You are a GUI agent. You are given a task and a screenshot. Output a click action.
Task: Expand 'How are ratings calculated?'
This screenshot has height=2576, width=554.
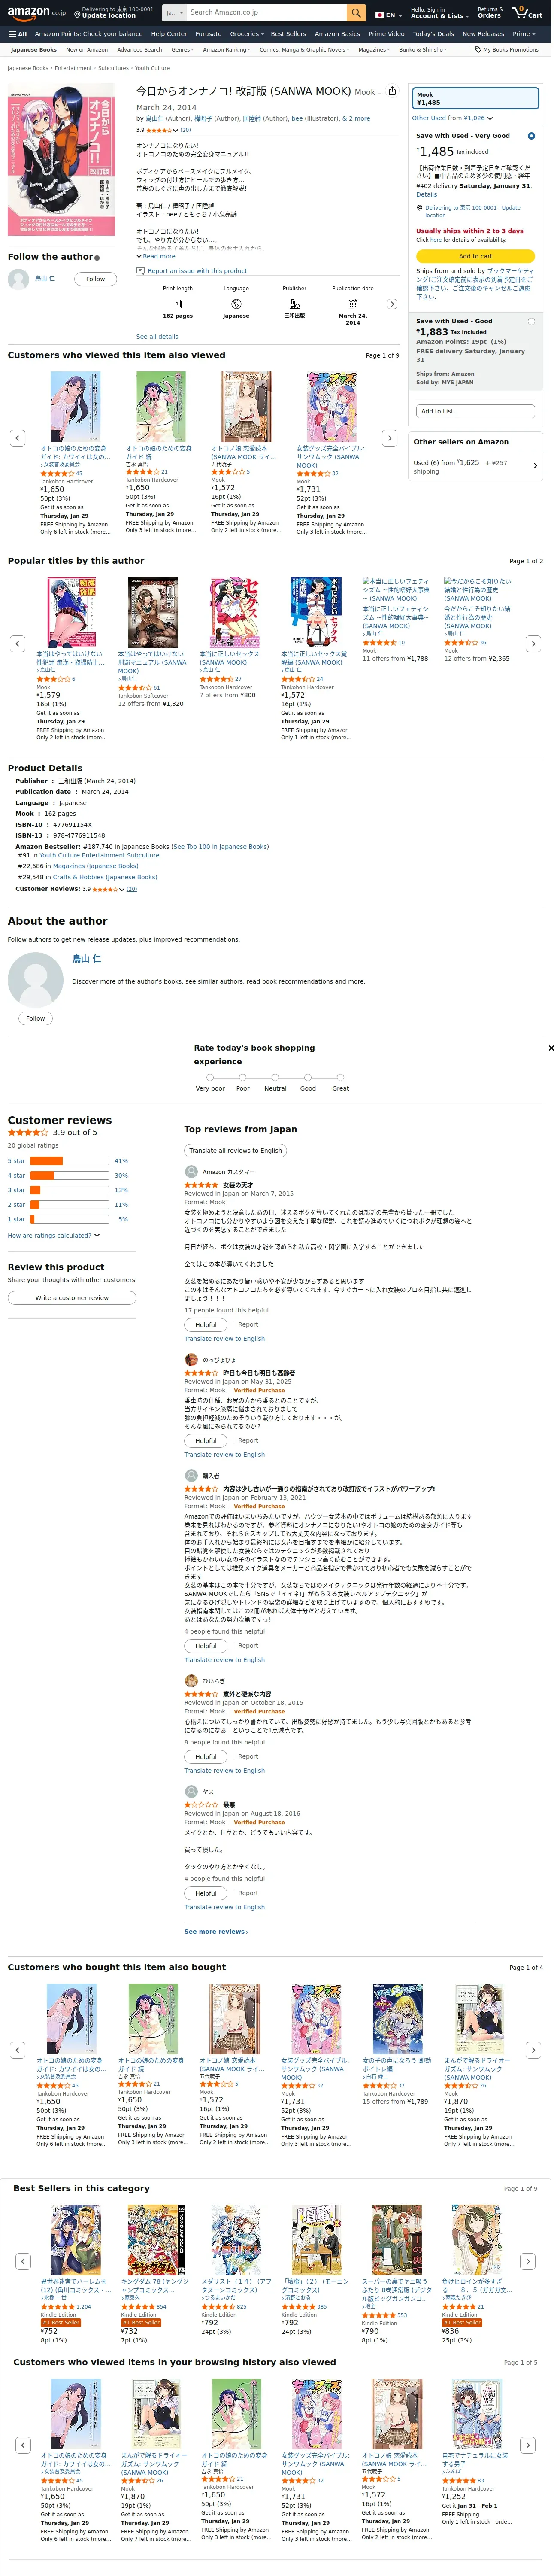point(54,1235)
